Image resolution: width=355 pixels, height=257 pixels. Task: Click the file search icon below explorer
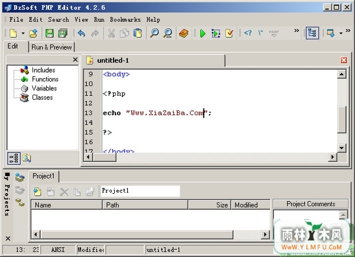pos(27,158)
